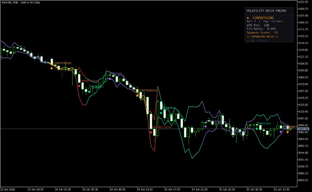The height and width of the screenshot is (192, 312).
Task: Click the first red TRANSITIONING label near 4070.55
Action: [89, 81]
